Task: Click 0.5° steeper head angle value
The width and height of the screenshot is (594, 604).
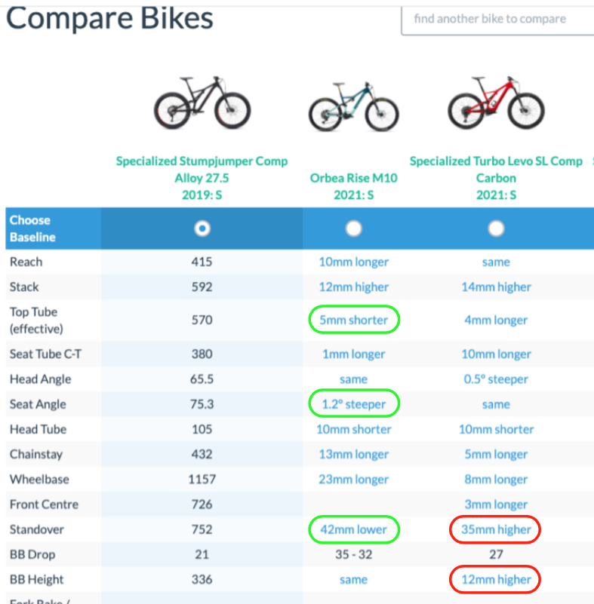Action: (496, 379)
